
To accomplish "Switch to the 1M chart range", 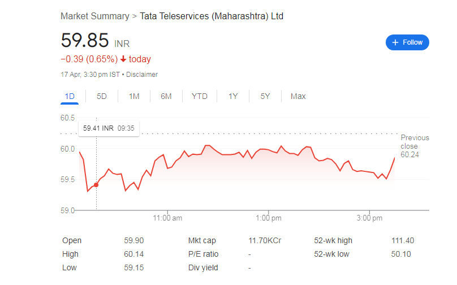I will [134, 96].
